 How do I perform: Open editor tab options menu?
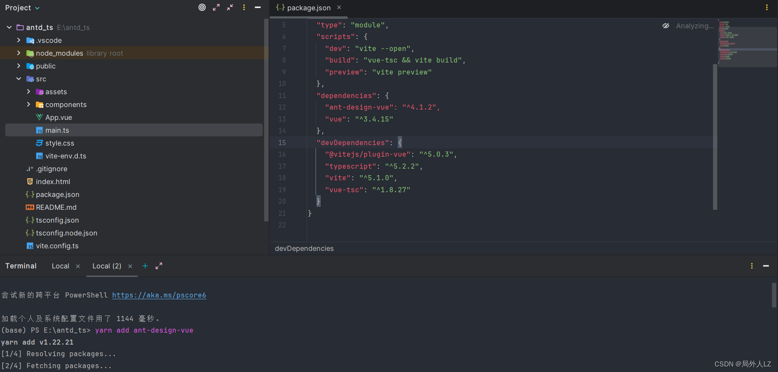point(767,7)
